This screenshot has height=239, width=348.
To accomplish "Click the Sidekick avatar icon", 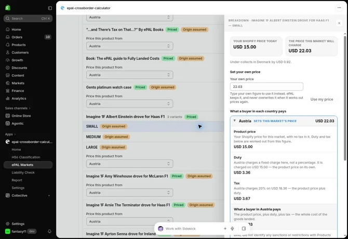I will (160, 229).
